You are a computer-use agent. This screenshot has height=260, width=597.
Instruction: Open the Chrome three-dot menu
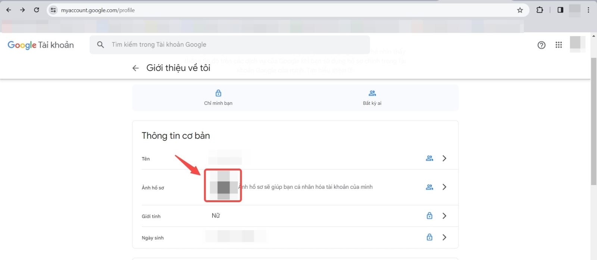coord(588,10)
